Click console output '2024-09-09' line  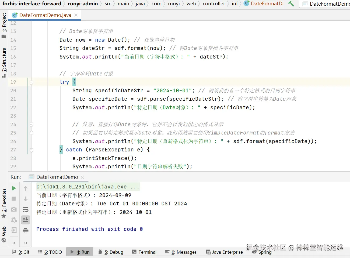click(84, 195)
